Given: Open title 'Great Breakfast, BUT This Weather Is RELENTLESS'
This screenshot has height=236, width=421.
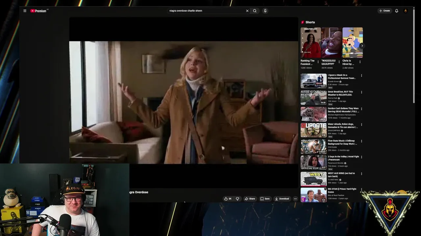Looking at the screenshot, I should [x=340, y=93].
